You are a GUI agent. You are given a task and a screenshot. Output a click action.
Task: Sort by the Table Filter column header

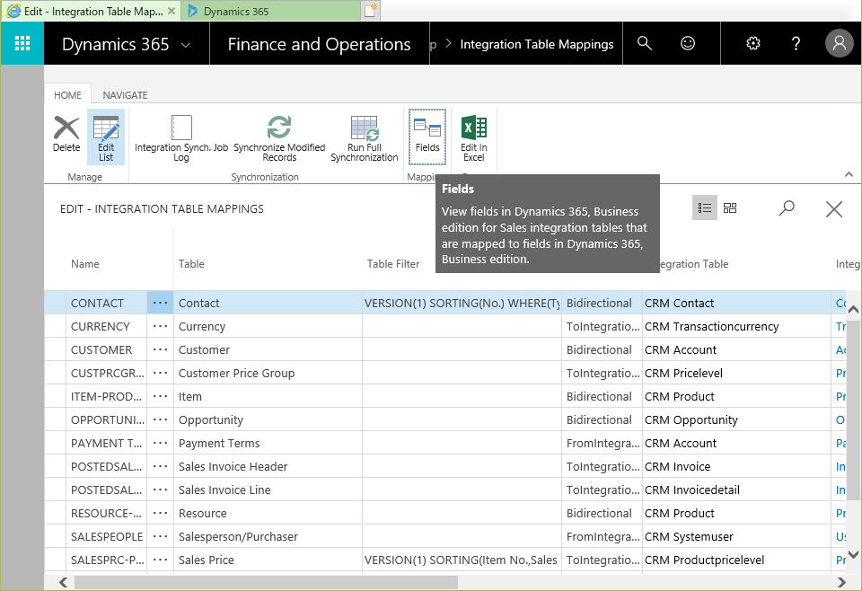click(393, 264)
